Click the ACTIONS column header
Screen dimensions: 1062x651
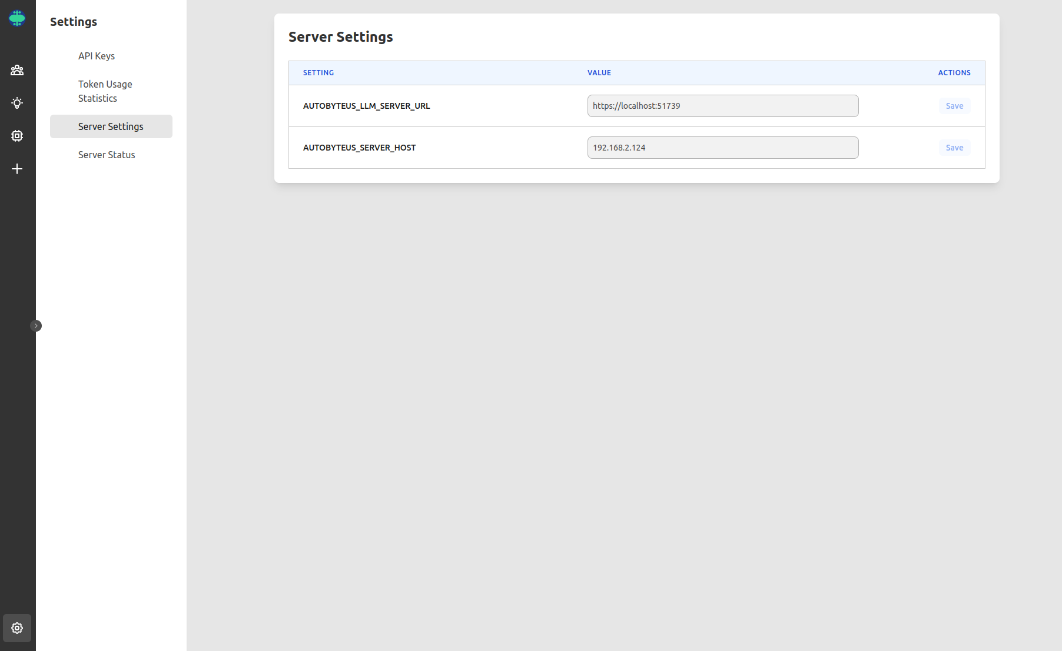click(954, 73)
